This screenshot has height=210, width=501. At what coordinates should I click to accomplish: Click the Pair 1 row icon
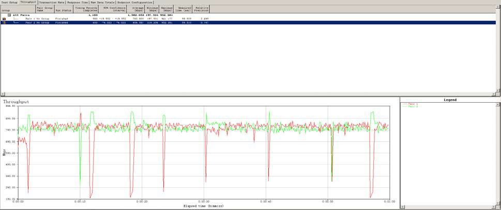4,19
